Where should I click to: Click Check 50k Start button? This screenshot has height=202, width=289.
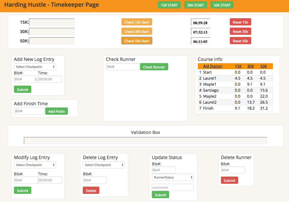[137, 41]
